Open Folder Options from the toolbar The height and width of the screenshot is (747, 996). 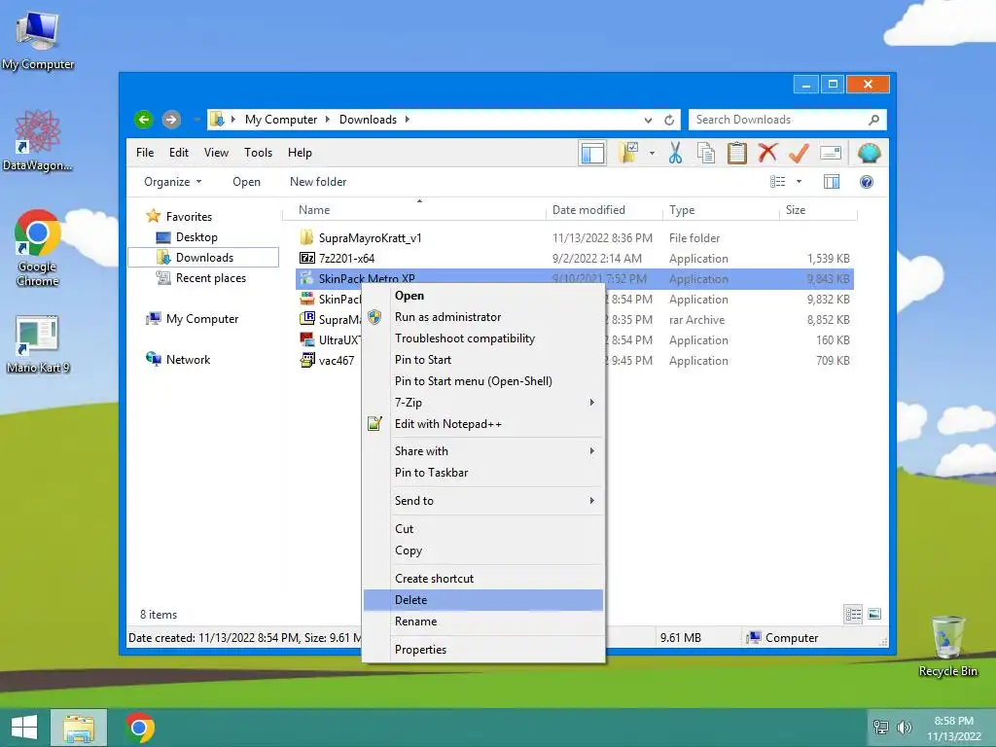629,153
